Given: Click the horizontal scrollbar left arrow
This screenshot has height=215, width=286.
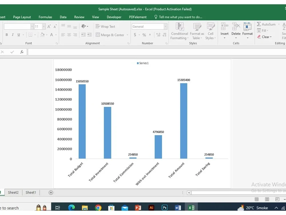Looking at the screenshot, I should 189,193.
